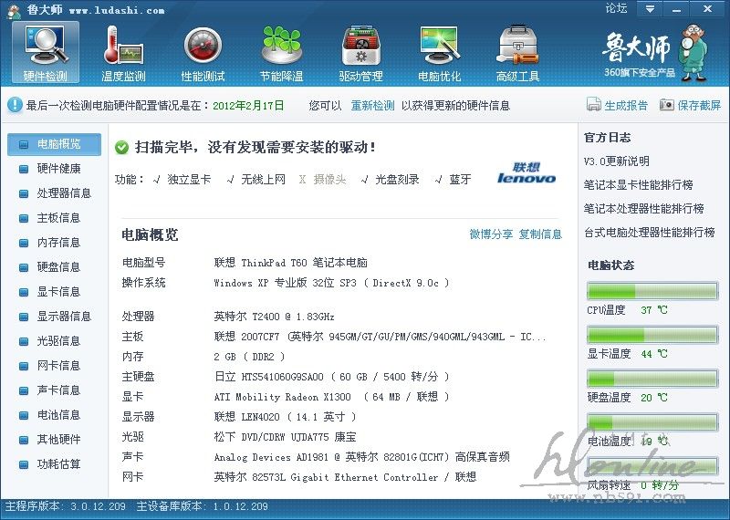
Task: Click the 蓝牙 feature label
Action: pyautogui.click(x=460, y=179)
